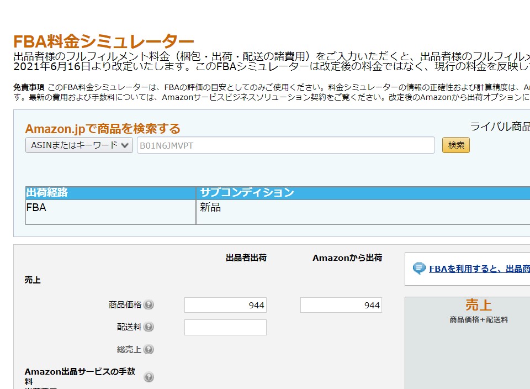Click the 売上 section label on left
530x389 pixels.
tap(33, 280)
